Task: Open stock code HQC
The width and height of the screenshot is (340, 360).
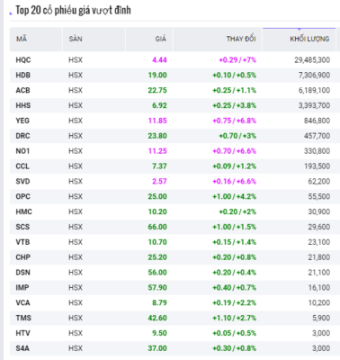Action: [x=23, y=60]
